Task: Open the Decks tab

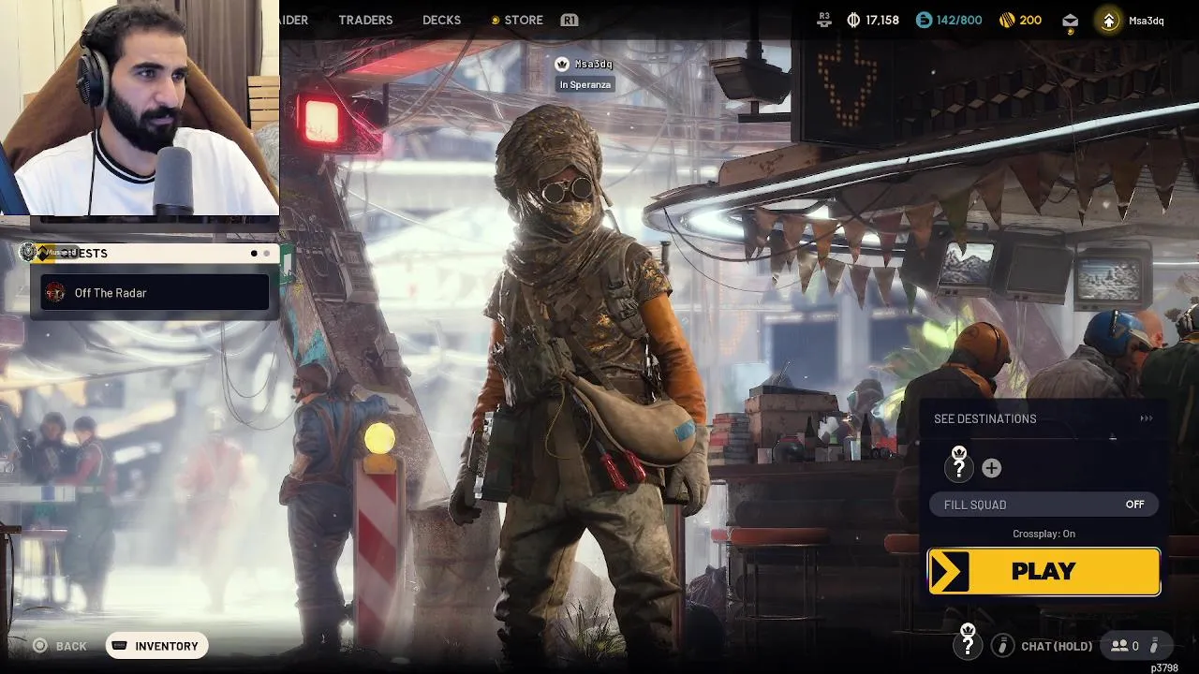Action: (x=441, y=20)
